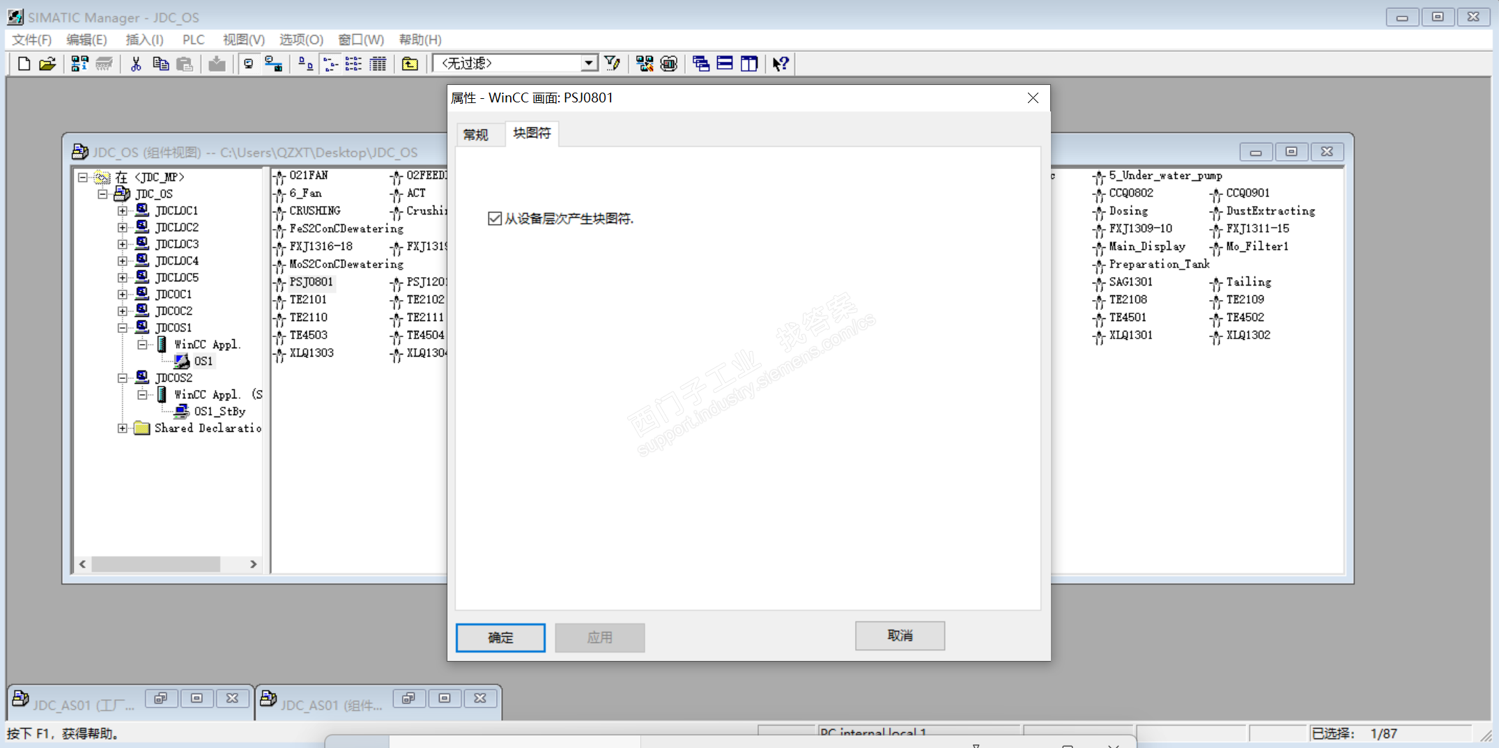Screen dimensions: 1499x748
Task: Click the Simulation on/off icon
Action: (669, 64)
